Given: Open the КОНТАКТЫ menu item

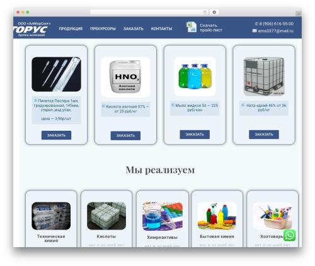Looking at the screenshot, I should [x=161, y=29].
